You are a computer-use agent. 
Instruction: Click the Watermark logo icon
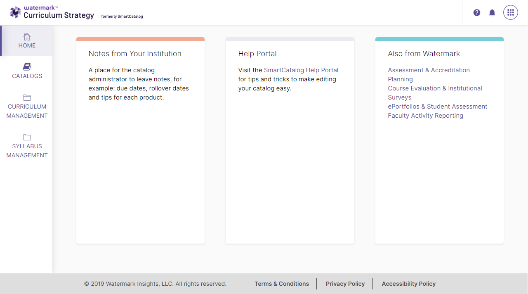pos(15,12)
